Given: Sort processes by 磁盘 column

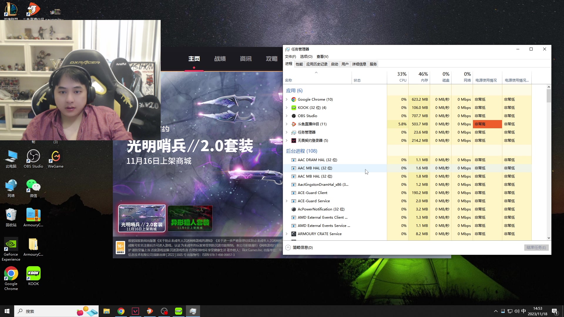Looking at the screenshot, I should coord(441,77).
